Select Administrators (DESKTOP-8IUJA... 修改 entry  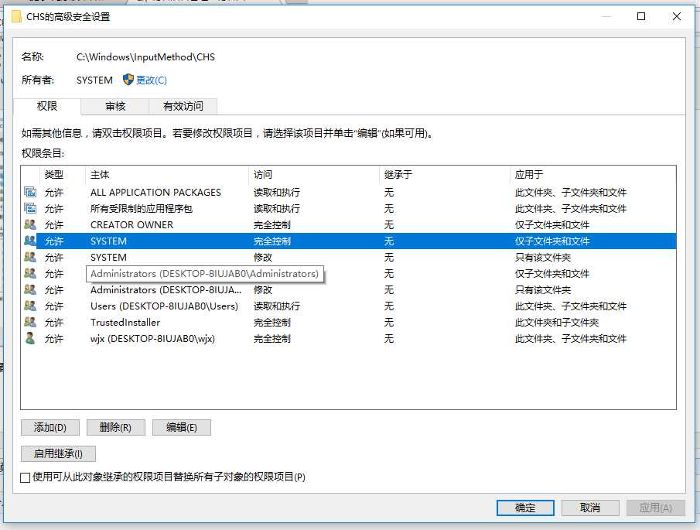(x=348, y=290)
